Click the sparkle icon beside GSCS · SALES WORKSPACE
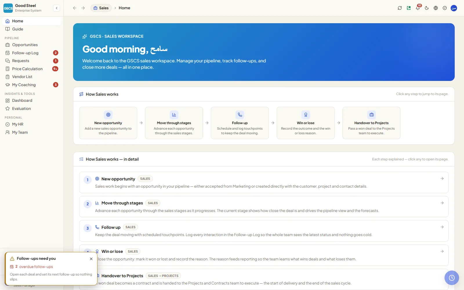The width and height of the screenshot is (464, 290). pyautogui.click(x=85, y=37)
